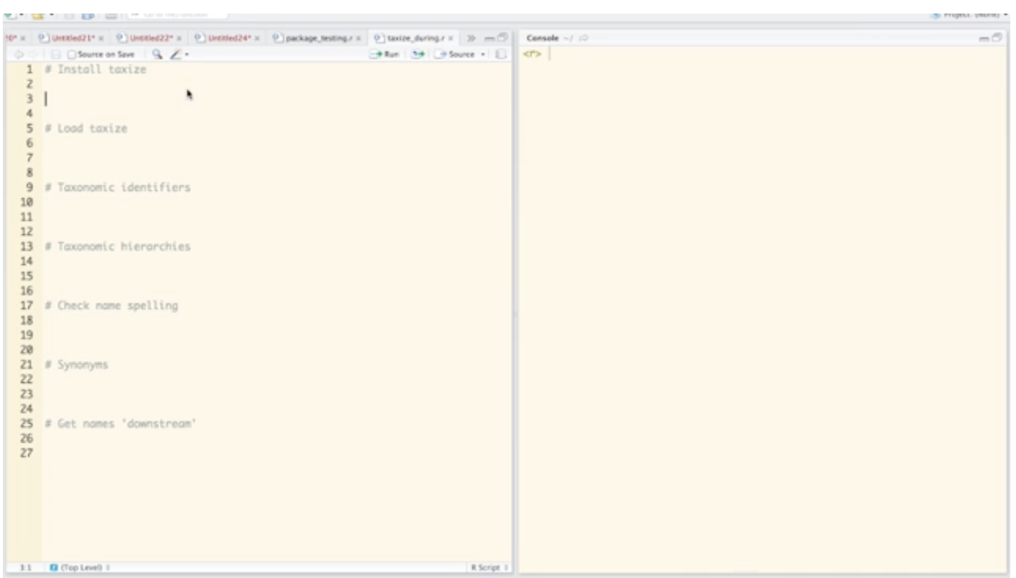Open the Source options dropdown arrow
Screen dimensions: 1016x578
483,54
